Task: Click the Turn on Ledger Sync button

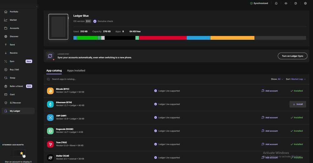Action: pyautogui.click(x=292, y=56)
